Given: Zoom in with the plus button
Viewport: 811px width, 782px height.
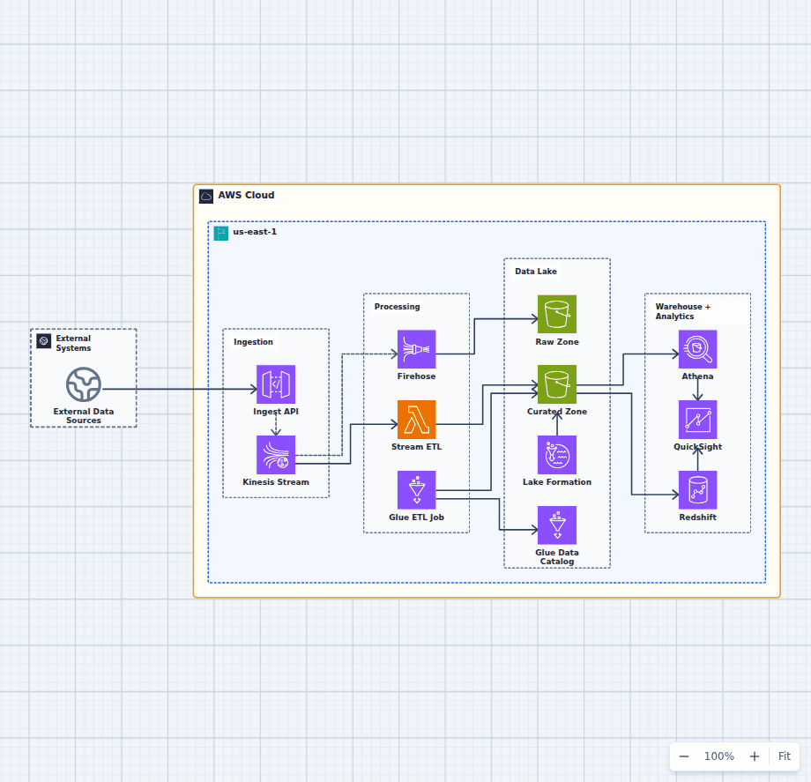Looking at the screenshot, I should (755, 756).
